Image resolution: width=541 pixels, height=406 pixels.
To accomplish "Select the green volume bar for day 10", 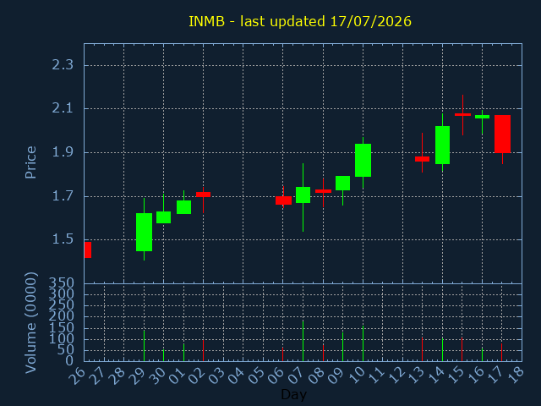I will [x=363, y=343].
